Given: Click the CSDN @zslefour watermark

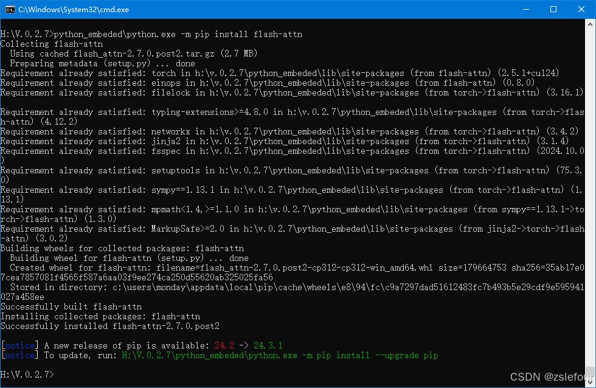Looking at the screenshot, I should pyautogui.click(x=551, y=377).
